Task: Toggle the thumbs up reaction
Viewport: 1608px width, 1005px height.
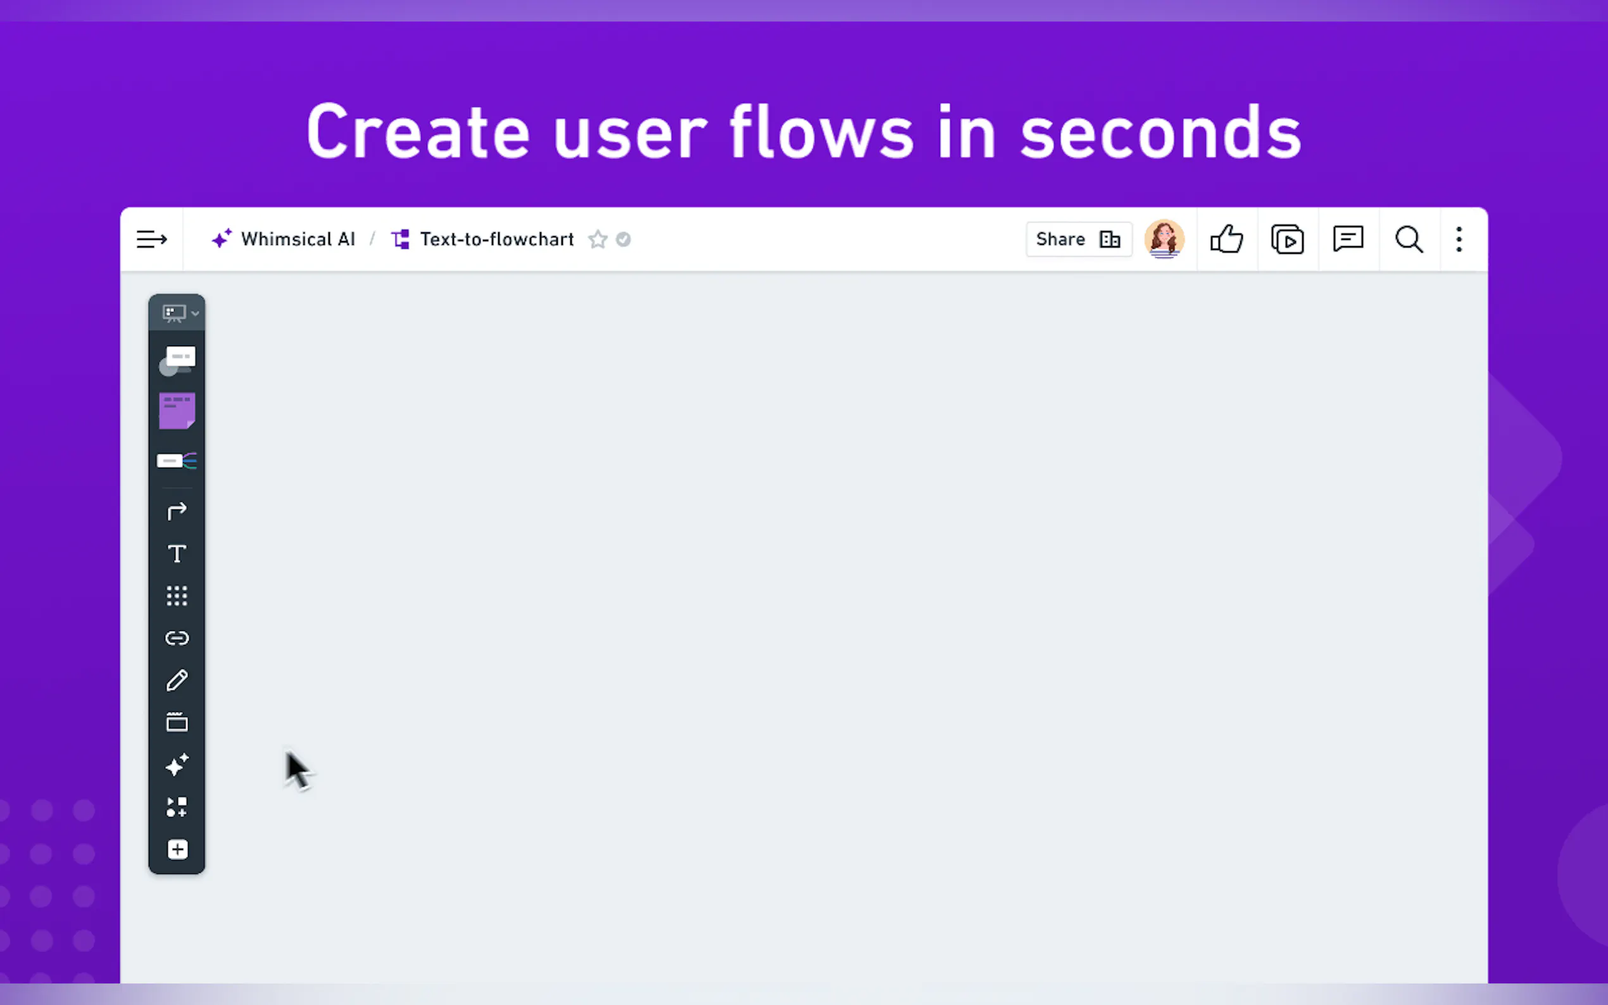Action: [1226, 239]
